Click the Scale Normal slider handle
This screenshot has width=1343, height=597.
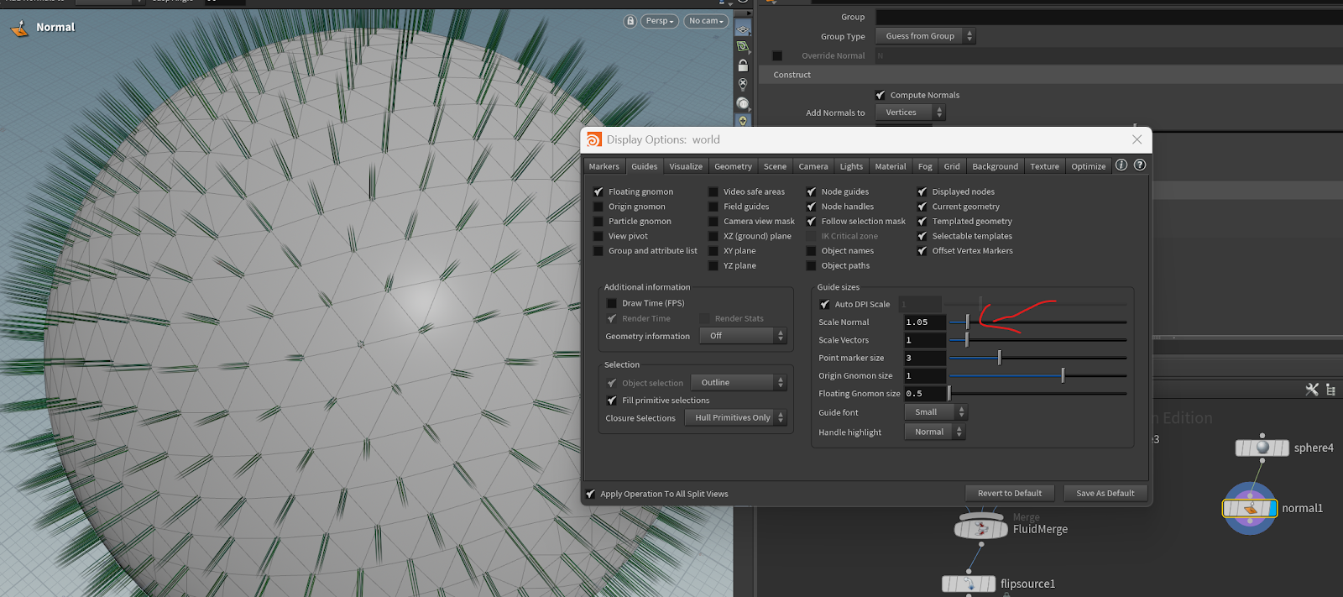pos(968,322)
